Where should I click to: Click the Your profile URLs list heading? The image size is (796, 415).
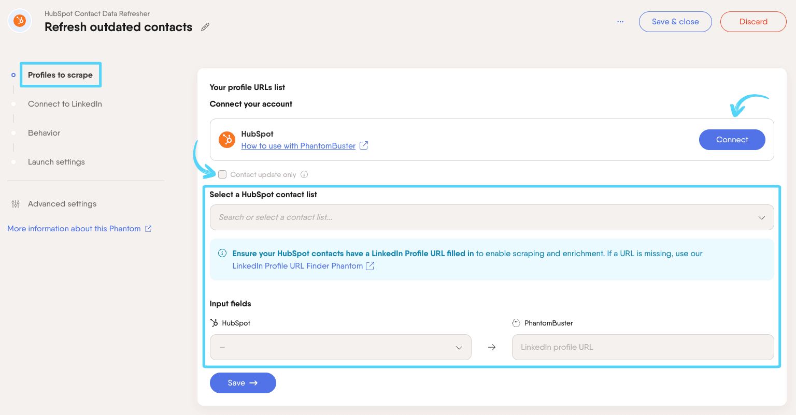pyautogui.click(x=247, y=87)
